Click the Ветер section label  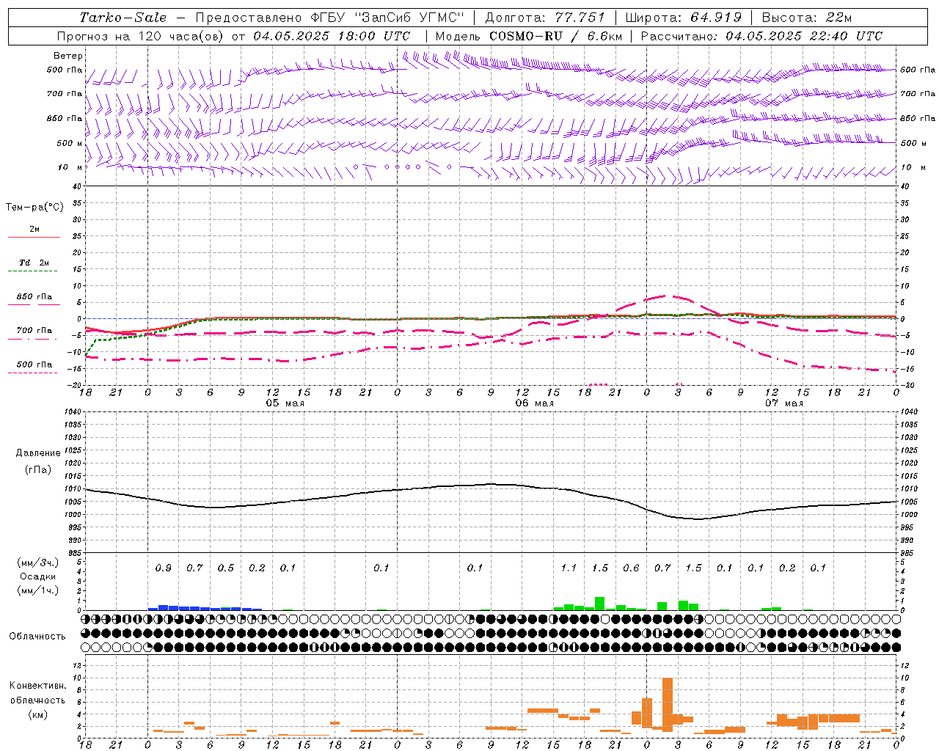(x=68, y=56)
